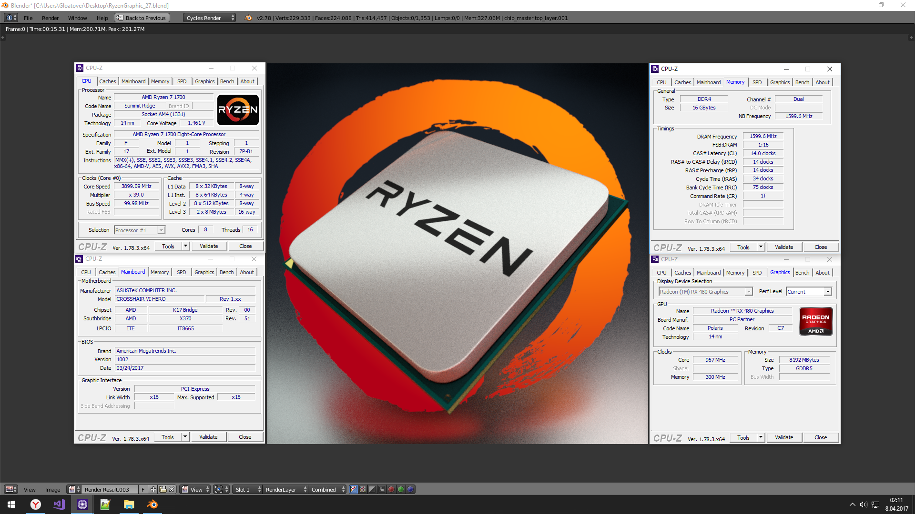Click the Z-buffer display channel icon
This screenshot has height=514, width=915.
382,489
